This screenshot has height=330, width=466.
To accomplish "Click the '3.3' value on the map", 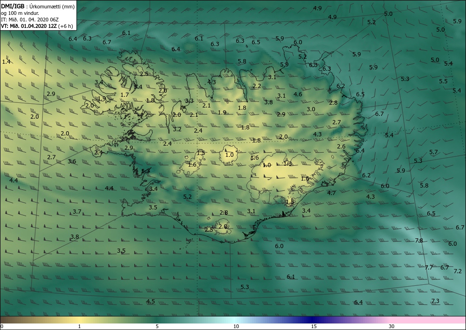I will [189, 101].
